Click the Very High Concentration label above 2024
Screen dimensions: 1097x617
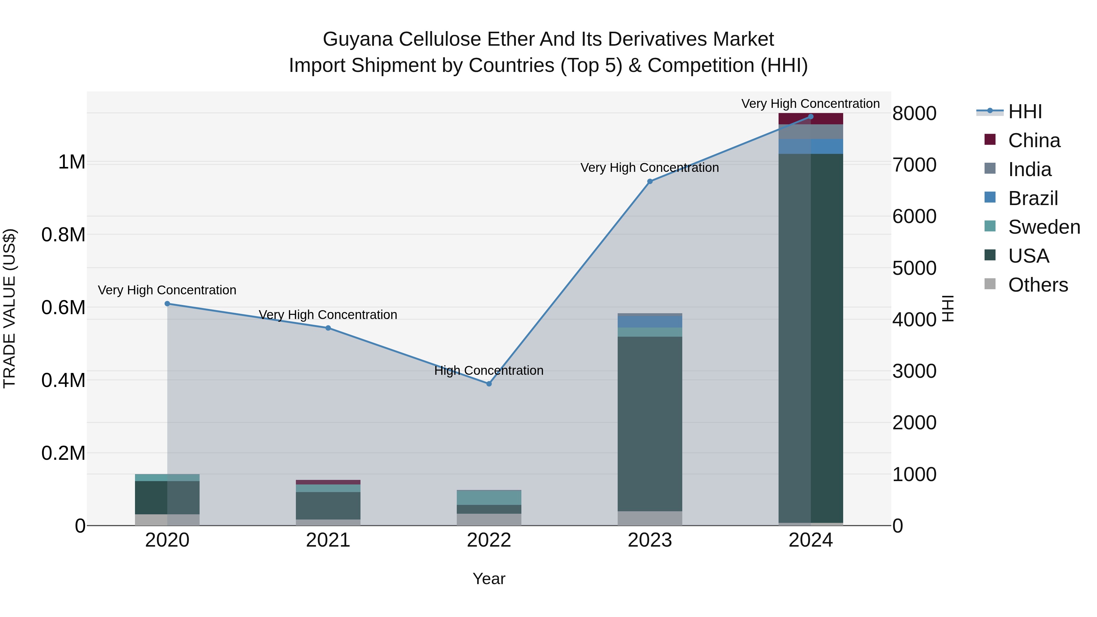pyautogui.click(x=810, y=104)
